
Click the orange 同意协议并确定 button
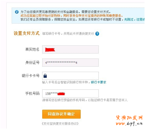(61, 114)
